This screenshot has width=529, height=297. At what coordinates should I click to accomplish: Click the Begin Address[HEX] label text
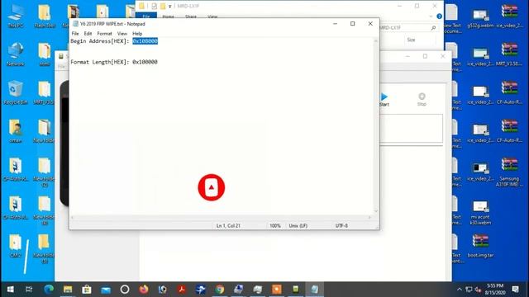pyautogui.click(x=100, y=41)
